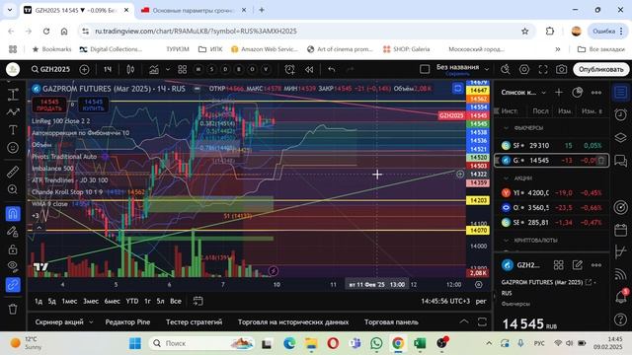This screenshot has width=632, height=355.
Task: Expand Скринер акций dropdown arrow
Action: [x=91, y=322]
